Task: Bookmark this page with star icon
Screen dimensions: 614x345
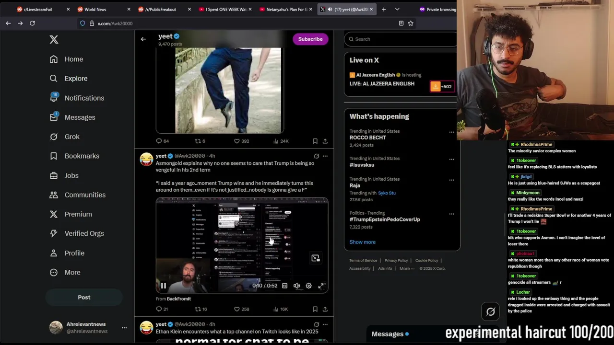Action: (x=411, y=23)
